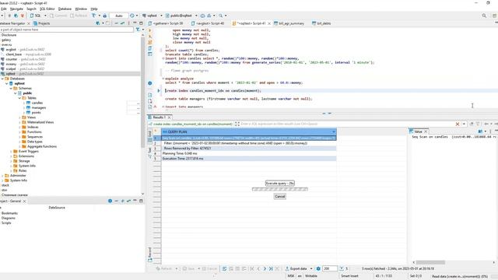Click the search magnifier in main toolbar
Viewport: 498px width, 280px height.
tap(220, 16)
